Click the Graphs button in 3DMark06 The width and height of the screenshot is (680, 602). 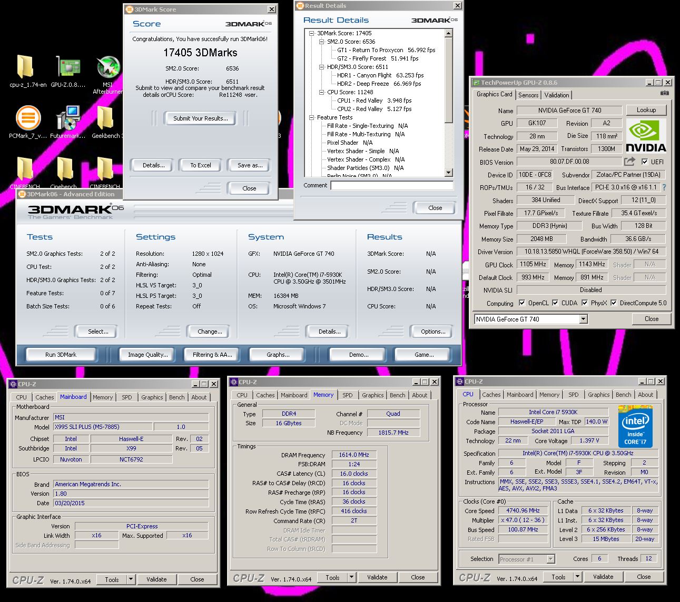tap(278, 355)
